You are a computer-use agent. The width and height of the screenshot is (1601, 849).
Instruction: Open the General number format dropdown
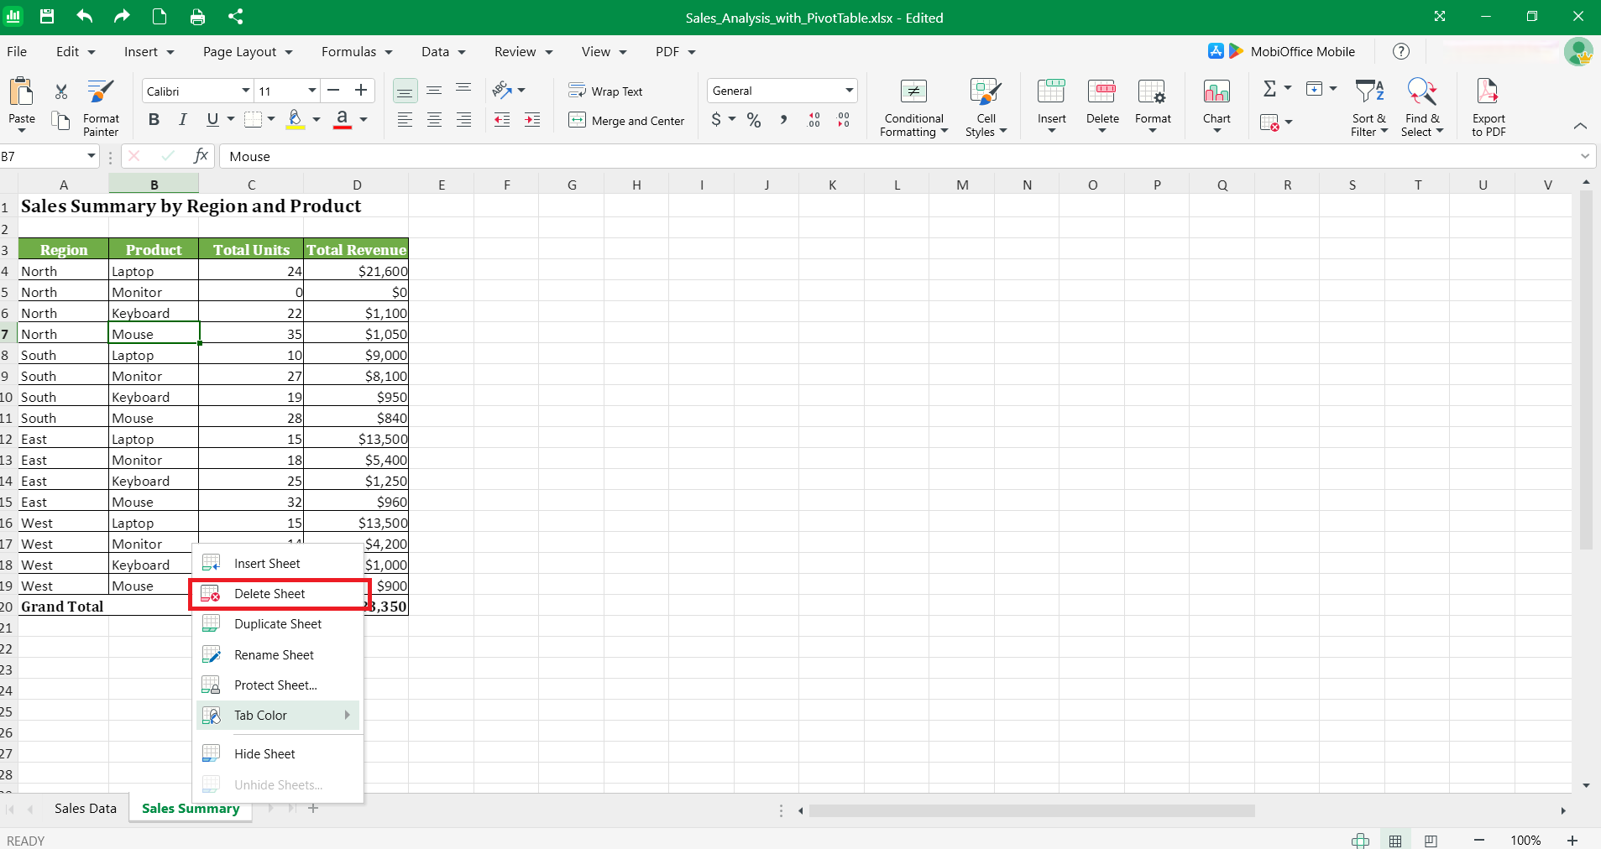(849, 91)
